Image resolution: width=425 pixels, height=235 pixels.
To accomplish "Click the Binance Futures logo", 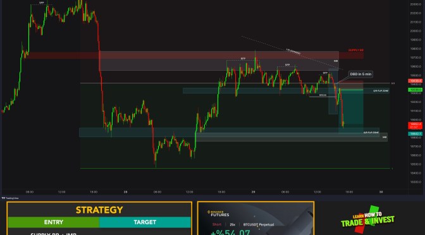I will pos(218,214).
